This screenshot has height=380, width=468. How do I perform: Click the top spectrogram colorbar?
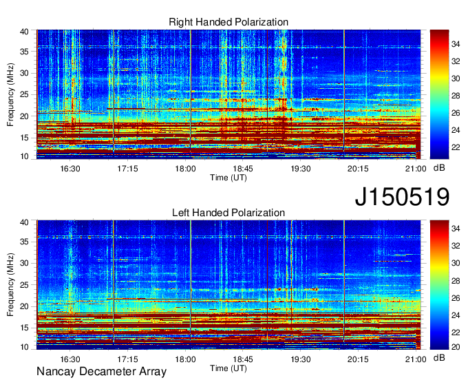pyautogui.click(x=439, y=94)
